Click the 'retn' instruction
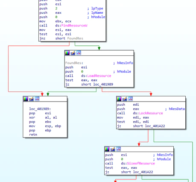This screenshot has width=196, height=182. 33,134
